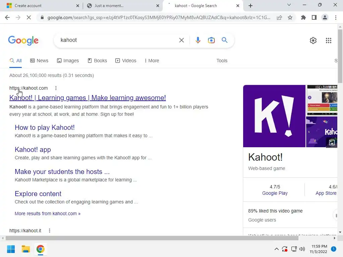Select the Images results tab
This screenshot has height=257, width=343.
click(x=68, y=61)
